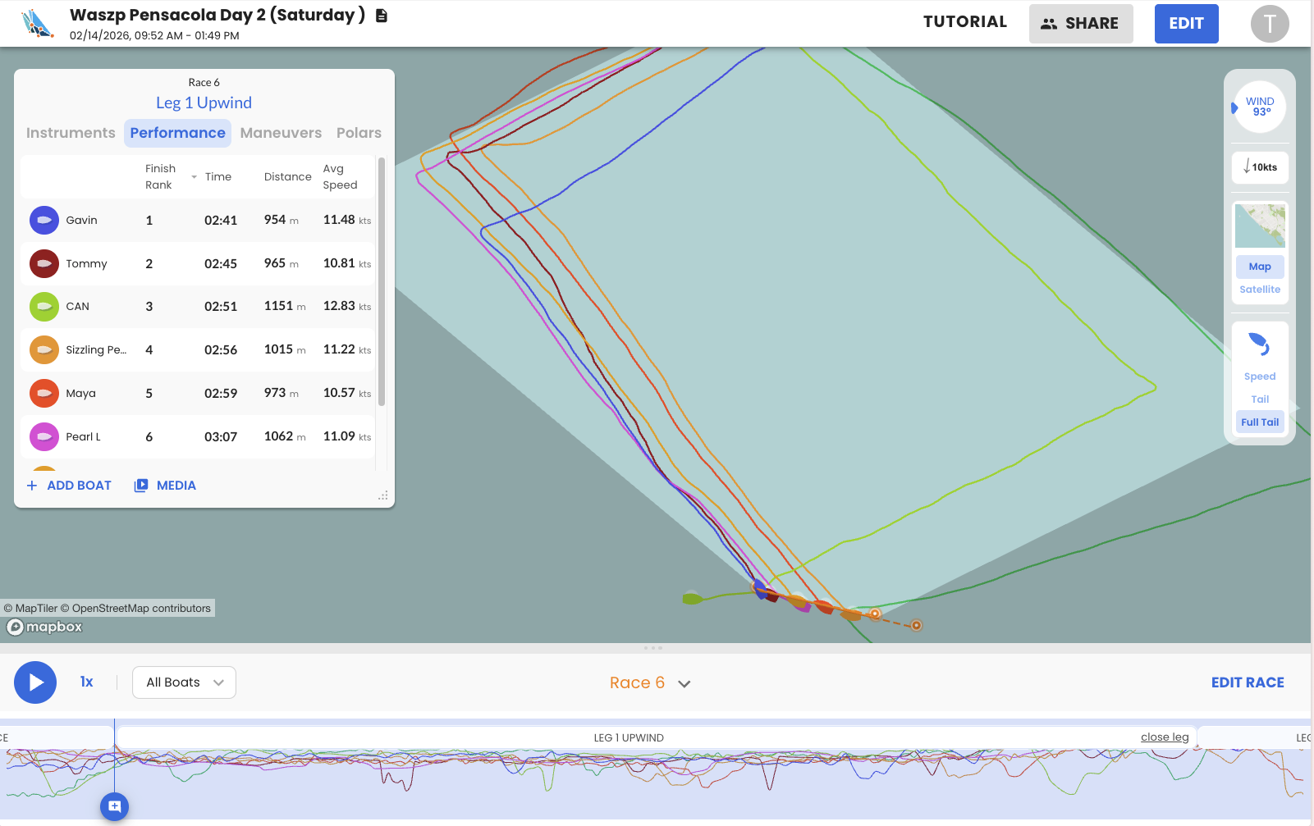Click the blue EDIT button

(x=1185, y=24)
